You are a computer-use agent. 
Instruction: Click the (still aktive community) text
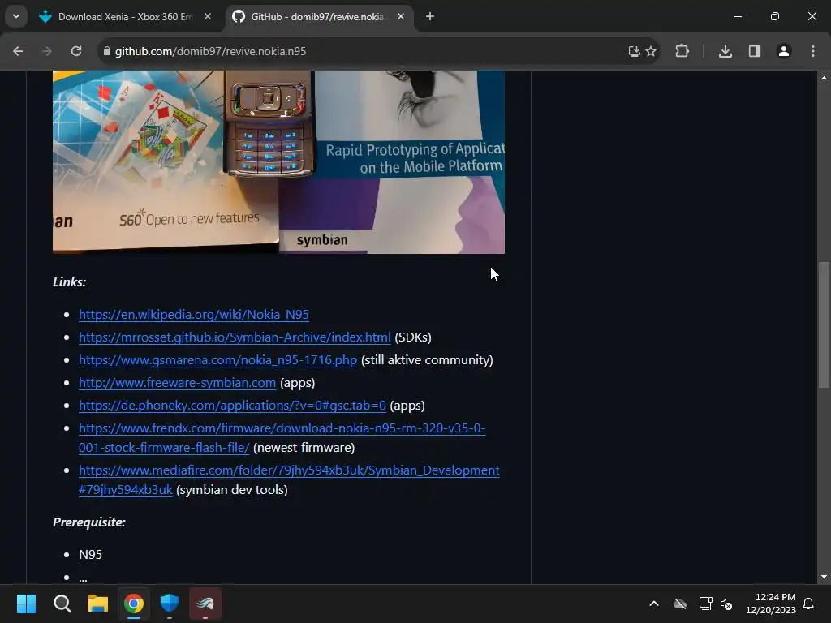coord(427,360)
